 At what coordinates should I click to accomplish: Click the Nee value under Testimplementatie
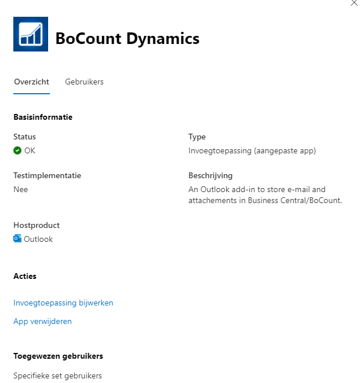click(x=20, y=190)
